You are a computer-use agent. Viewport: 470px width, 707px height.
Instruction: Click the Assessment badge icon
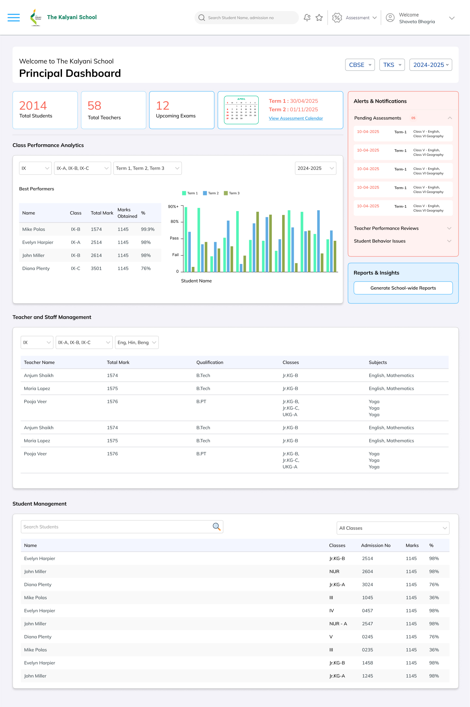point(337,18)
